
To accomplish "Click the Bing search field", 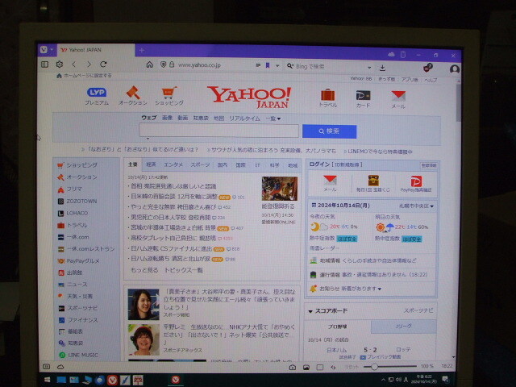I will [x=329, y=66].
